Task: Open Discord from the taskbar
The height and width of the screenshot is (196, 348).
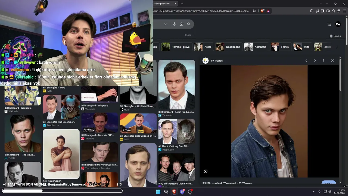Action: [x=182, y=192]
